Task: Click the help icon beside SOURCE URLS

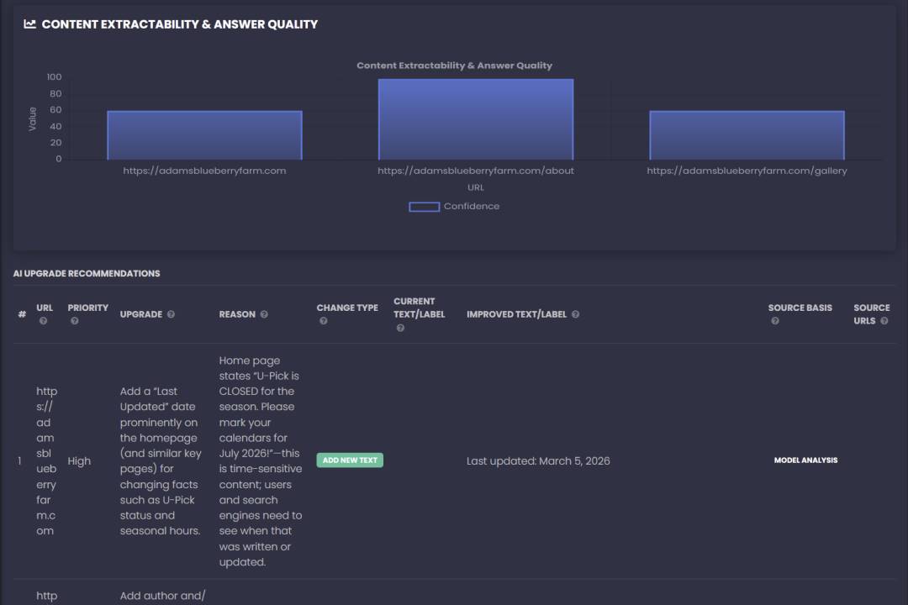Action: coord(884,321)
